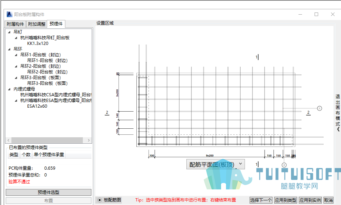
Task: Click the horizontal scrollbar thumb in tree
Action: click(47, 140)
